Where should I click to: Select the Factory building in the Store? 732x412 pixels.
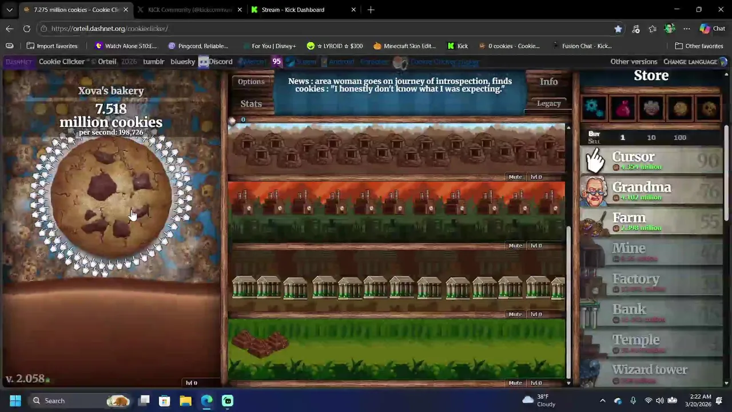[x=651, y=283]
